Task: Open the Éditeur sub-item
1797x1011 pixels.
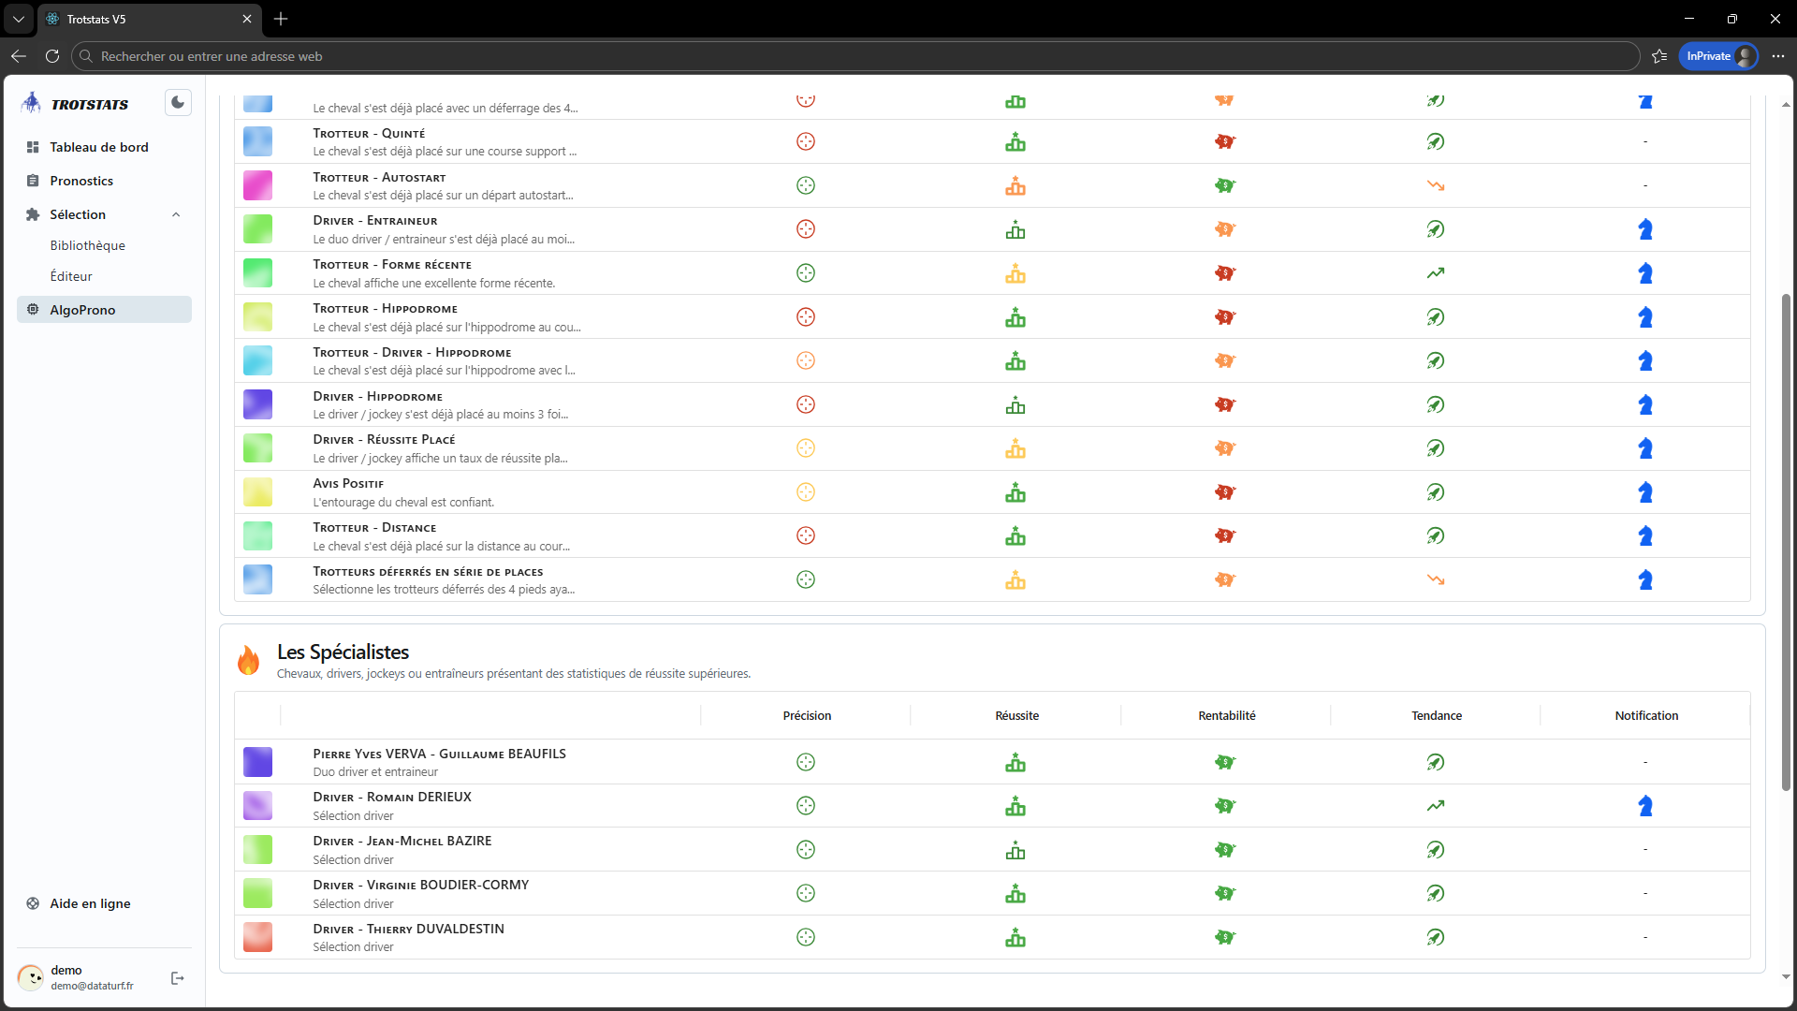Action: (71, 276)
